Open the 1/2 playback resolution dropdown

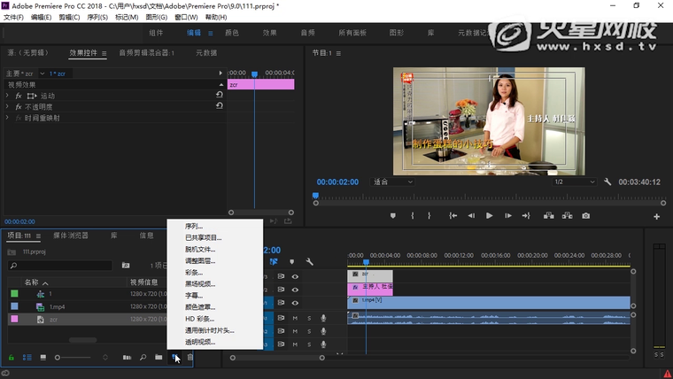click(571, 182)
